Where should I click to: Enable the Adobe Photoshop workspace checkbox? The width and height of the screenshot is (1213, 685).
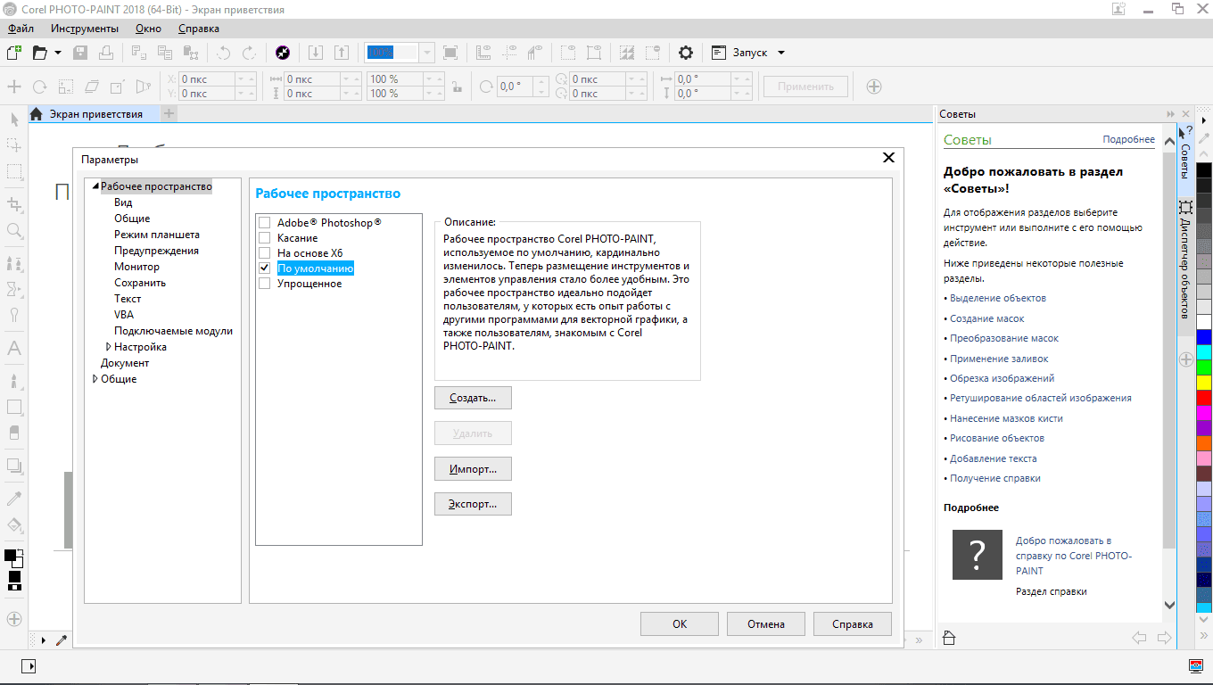pyautogui.click(x=264, y=223)
